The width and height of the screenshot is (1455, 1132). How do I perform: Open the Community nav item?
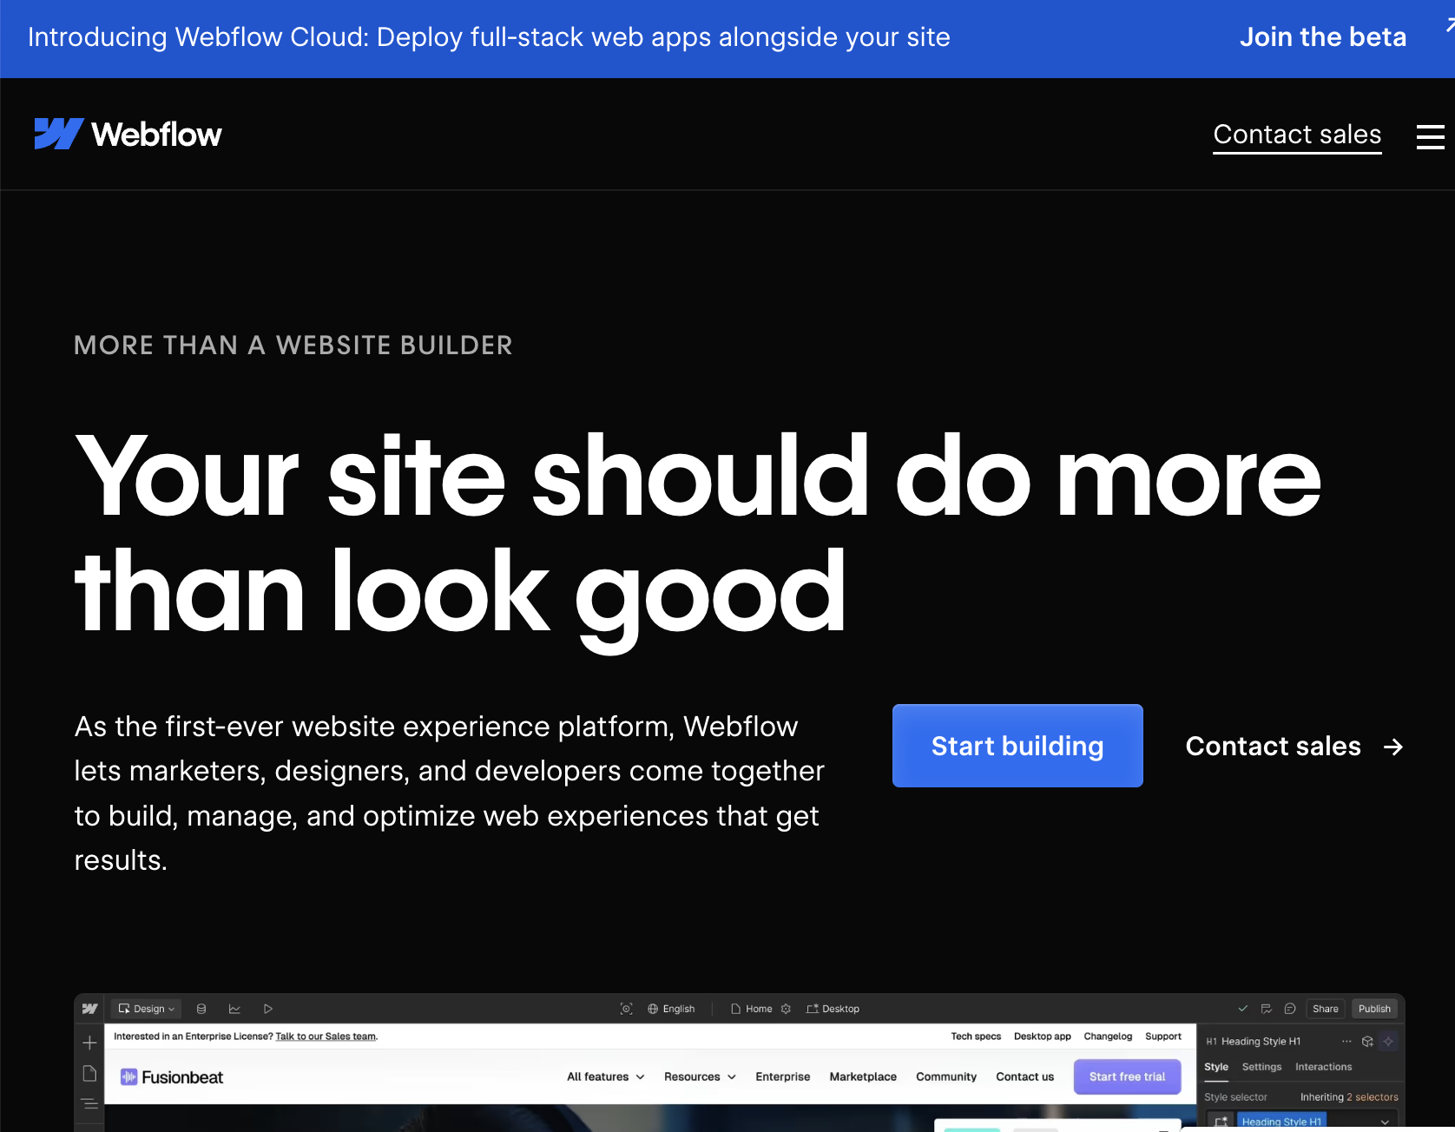click(x=946, y=1076)
